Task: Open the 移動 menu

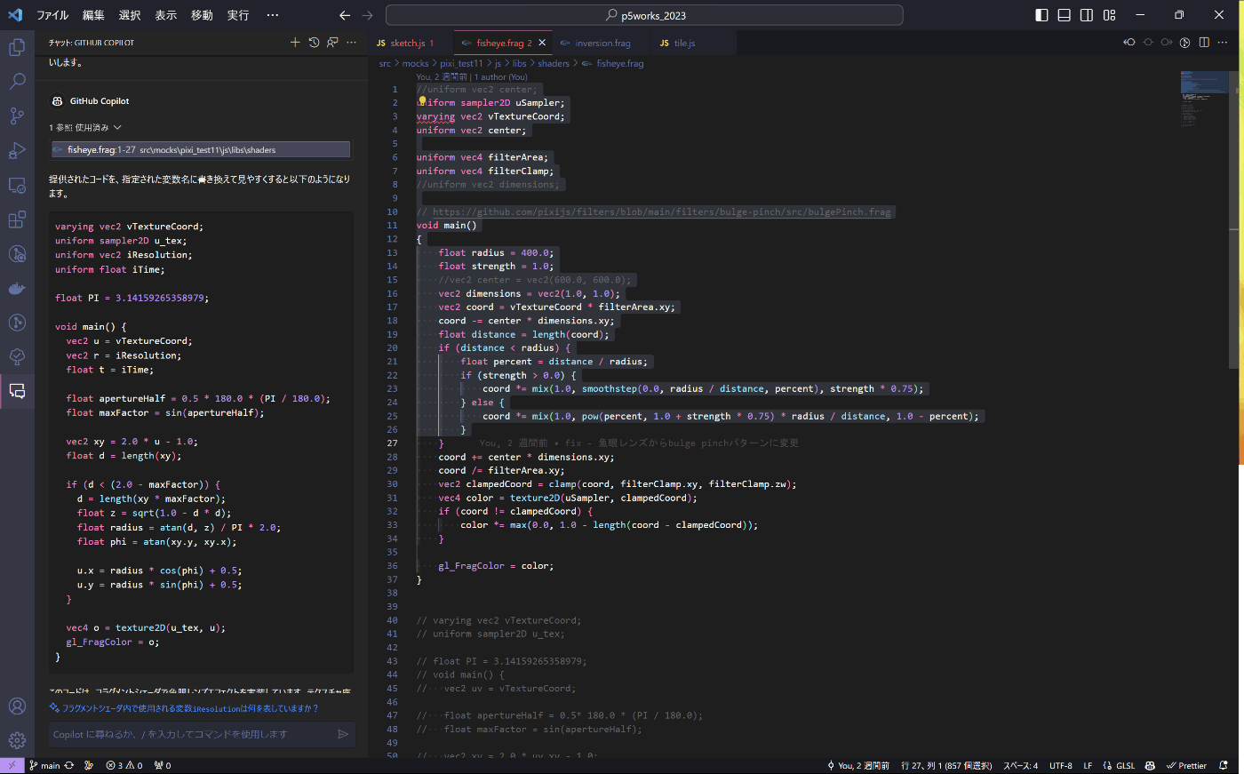Action: [202, 15]
